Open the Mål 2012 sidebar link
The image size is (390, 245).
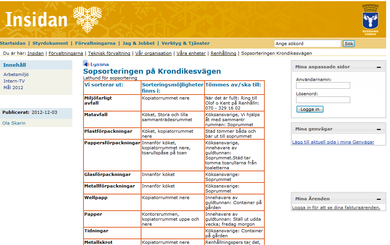13,88
